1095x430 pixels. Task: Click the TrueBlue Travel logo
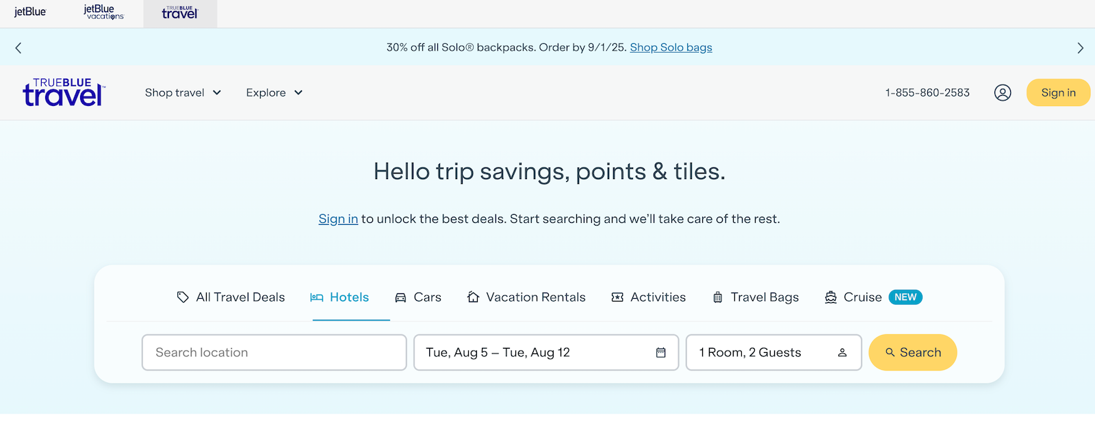pos(64,92)
